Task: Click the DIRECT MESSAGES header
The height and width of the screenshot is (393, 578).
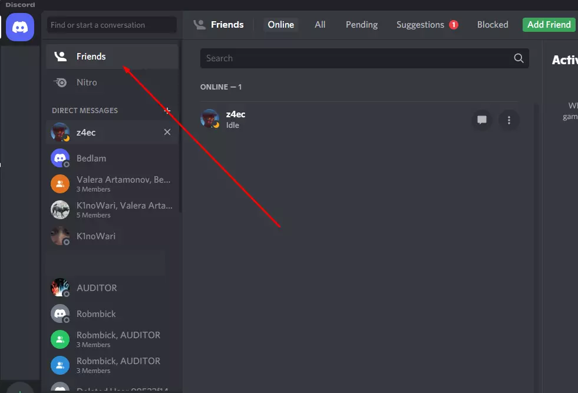Action: click(85, 111)
